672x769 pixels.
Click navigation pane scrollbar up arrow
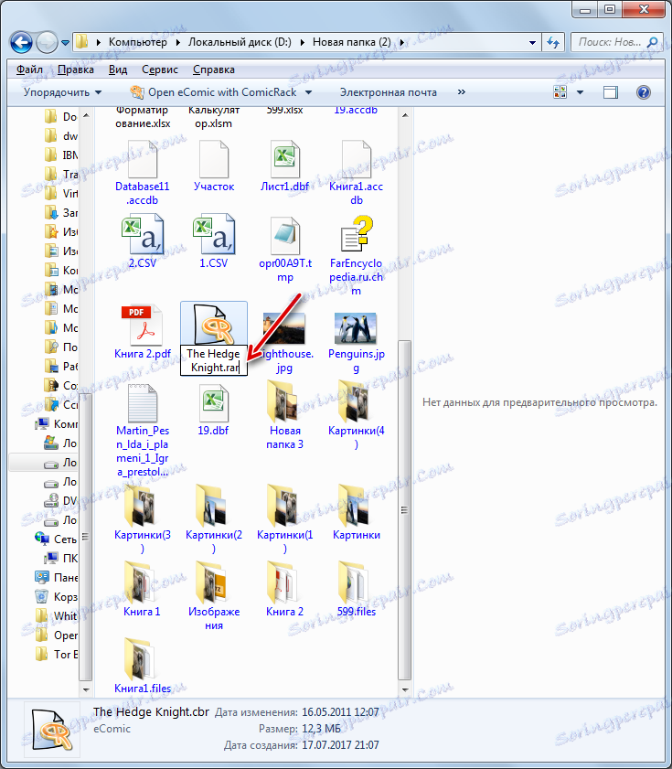[x=86, y=116]
